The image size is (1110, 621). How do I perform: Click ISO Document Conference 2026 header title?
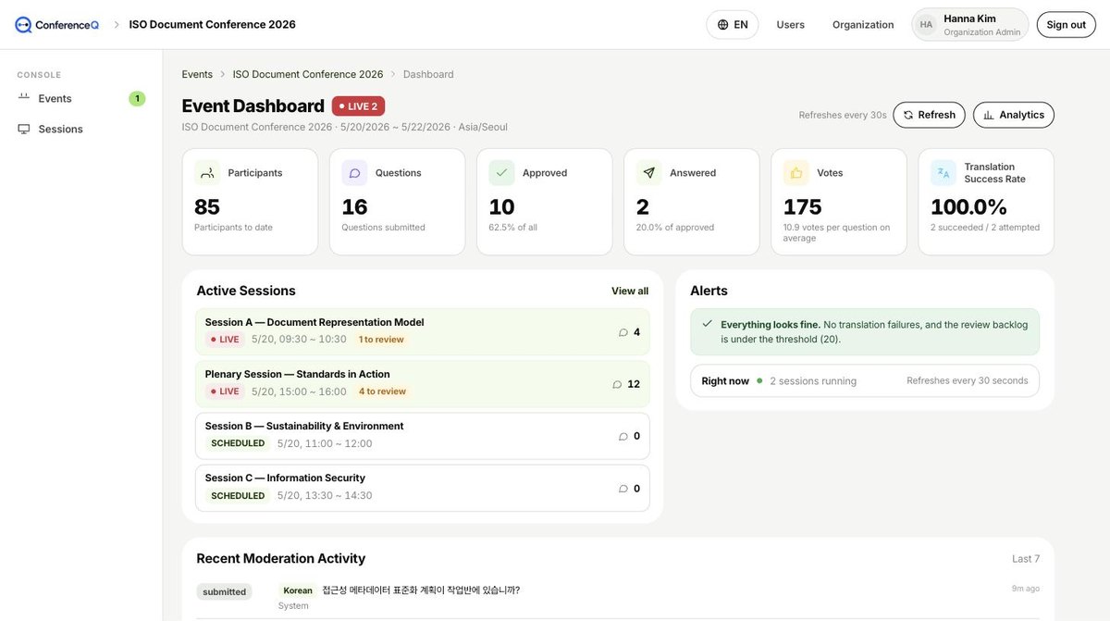[213, 25]
